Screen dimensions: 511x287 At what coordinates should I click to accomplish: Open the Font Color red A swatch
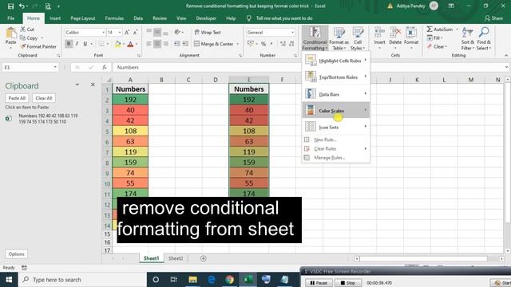(x=130, y=44)
